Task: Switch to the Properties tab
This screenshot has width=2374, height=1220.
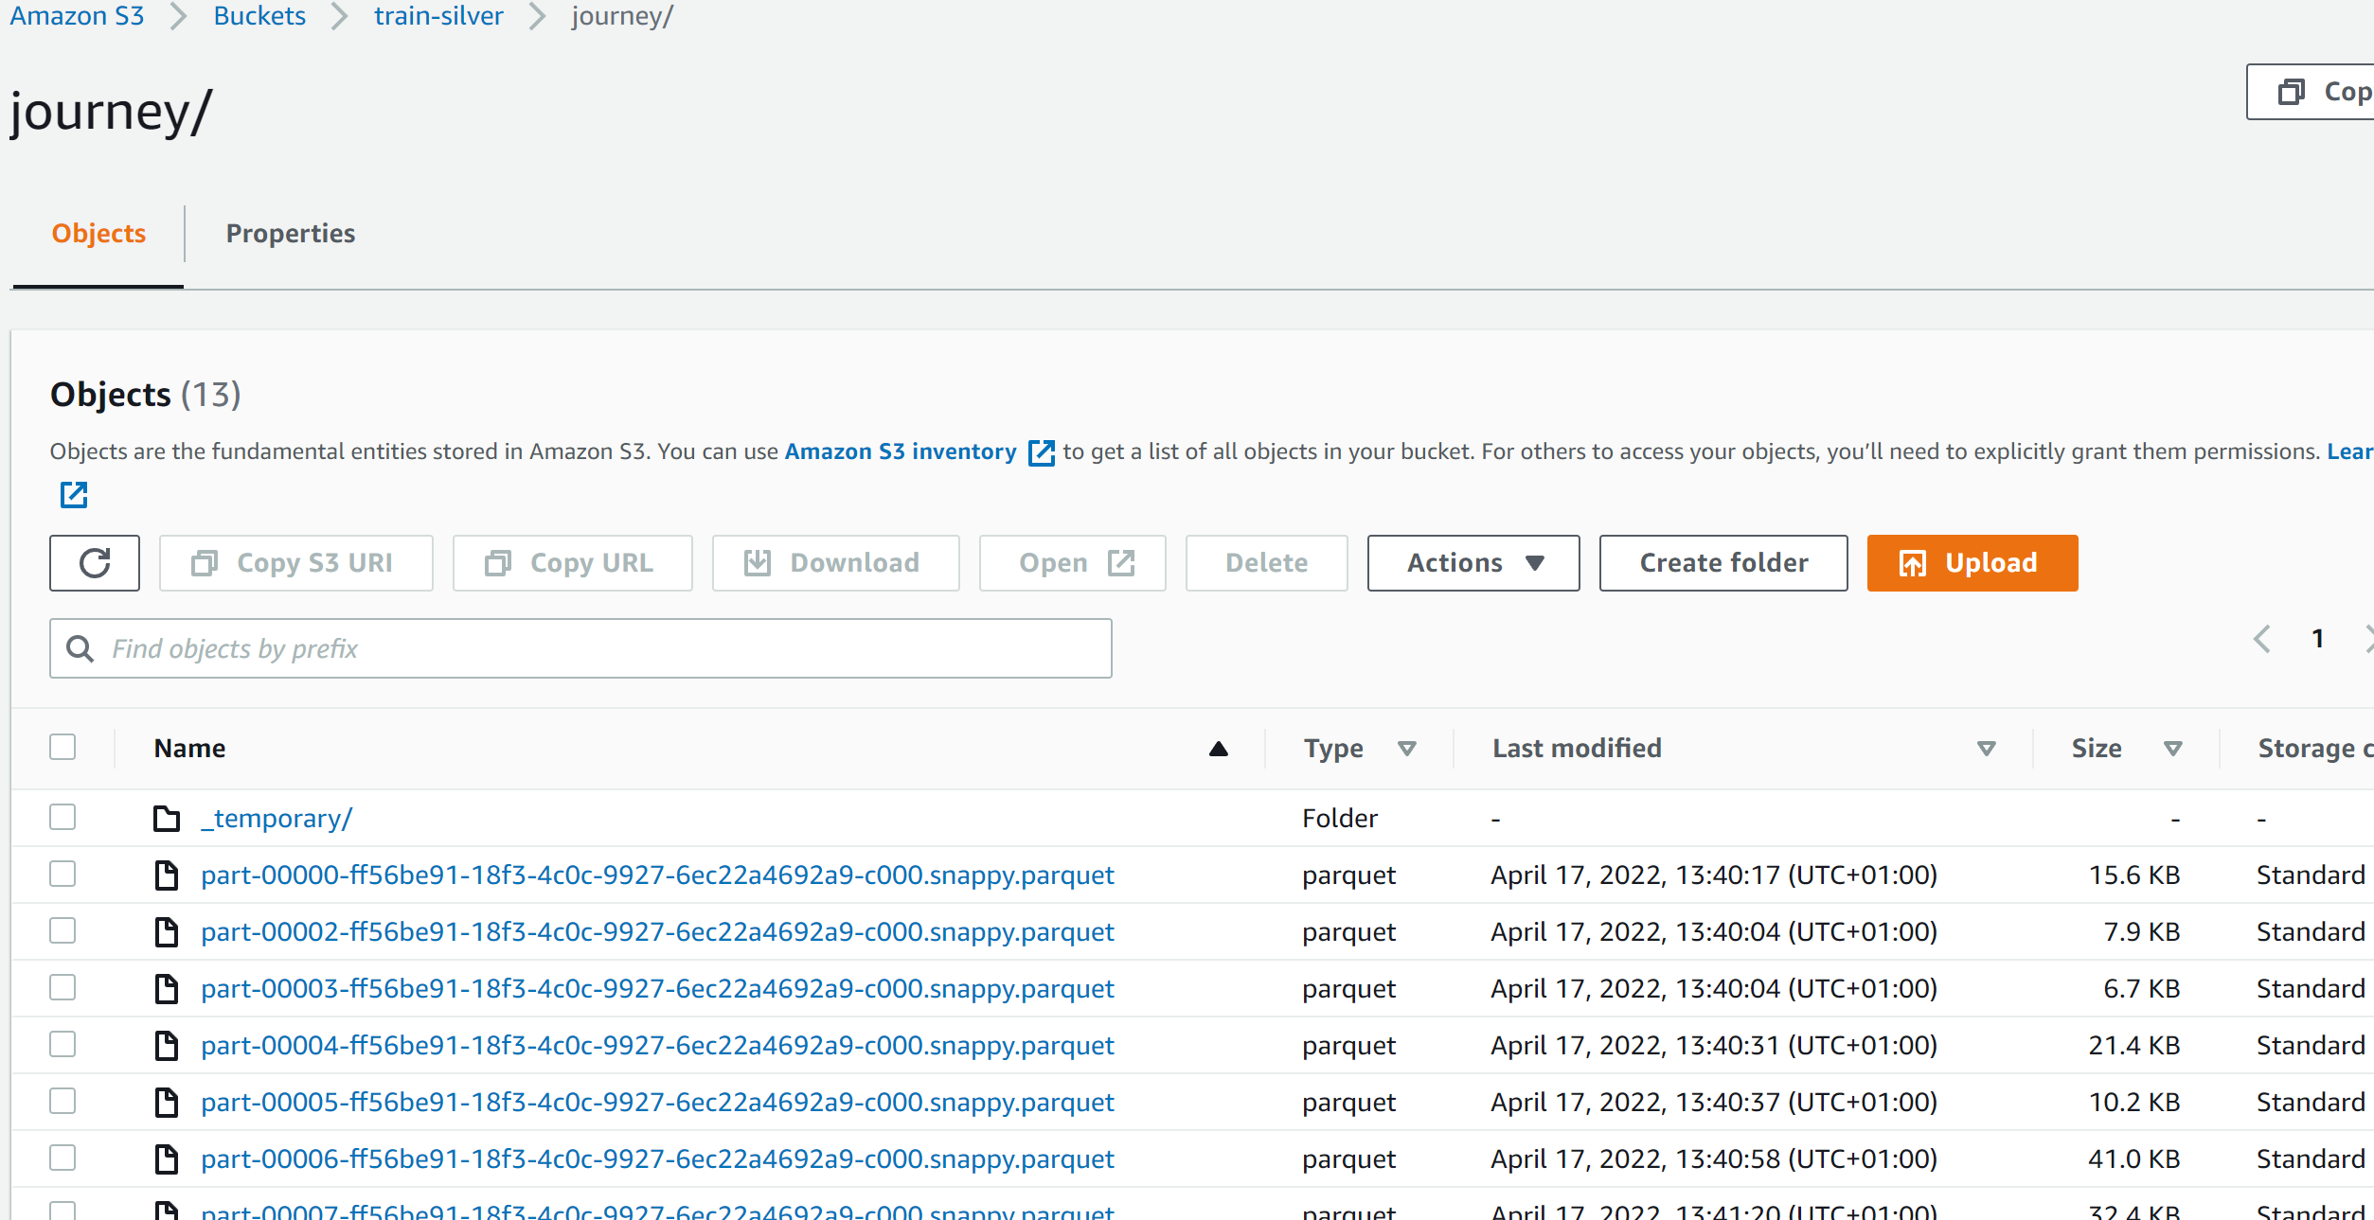Action: tap(290, 234)
